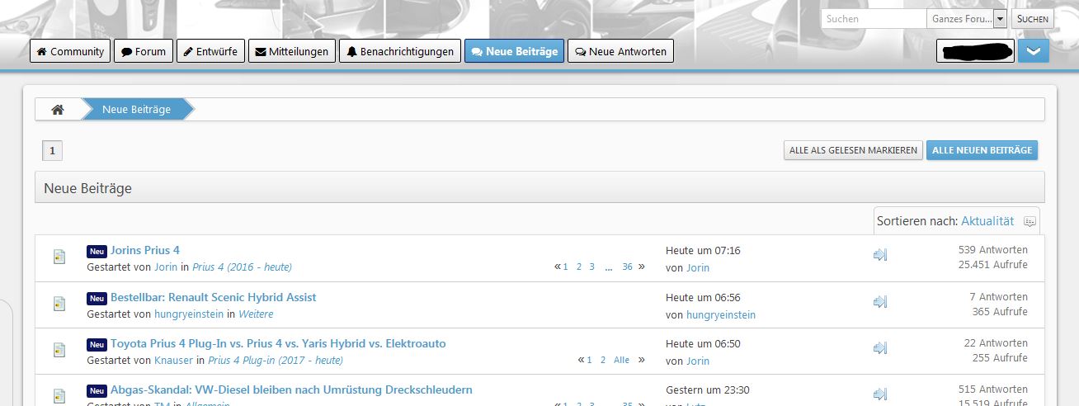Viewport: 1079px width, 406px height.
Task: Open the Weitere subforum link
Action: click(x=256, y=314)
